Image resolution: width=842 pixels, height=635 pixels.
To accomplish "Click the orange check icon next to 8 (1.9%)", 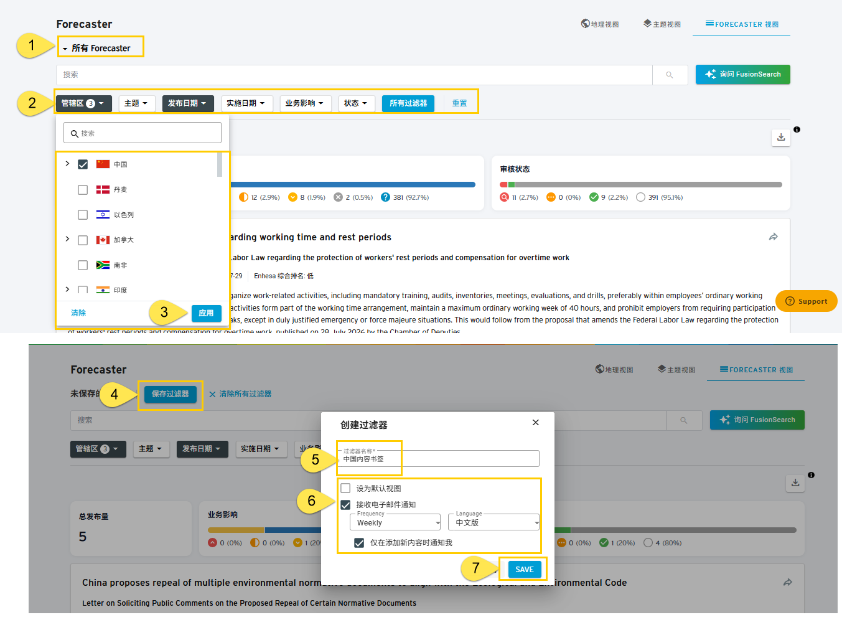I will 292,197.
